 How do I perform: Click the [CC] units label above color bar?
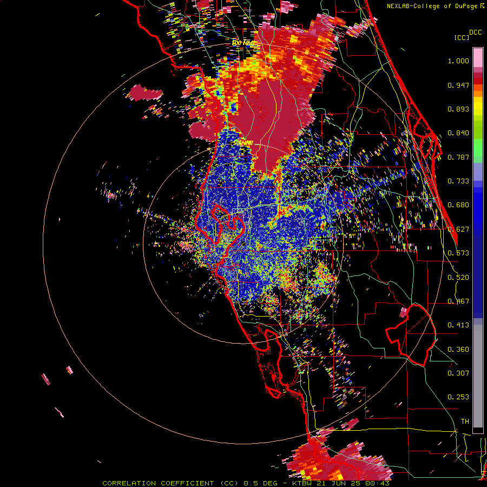point(462,37)
